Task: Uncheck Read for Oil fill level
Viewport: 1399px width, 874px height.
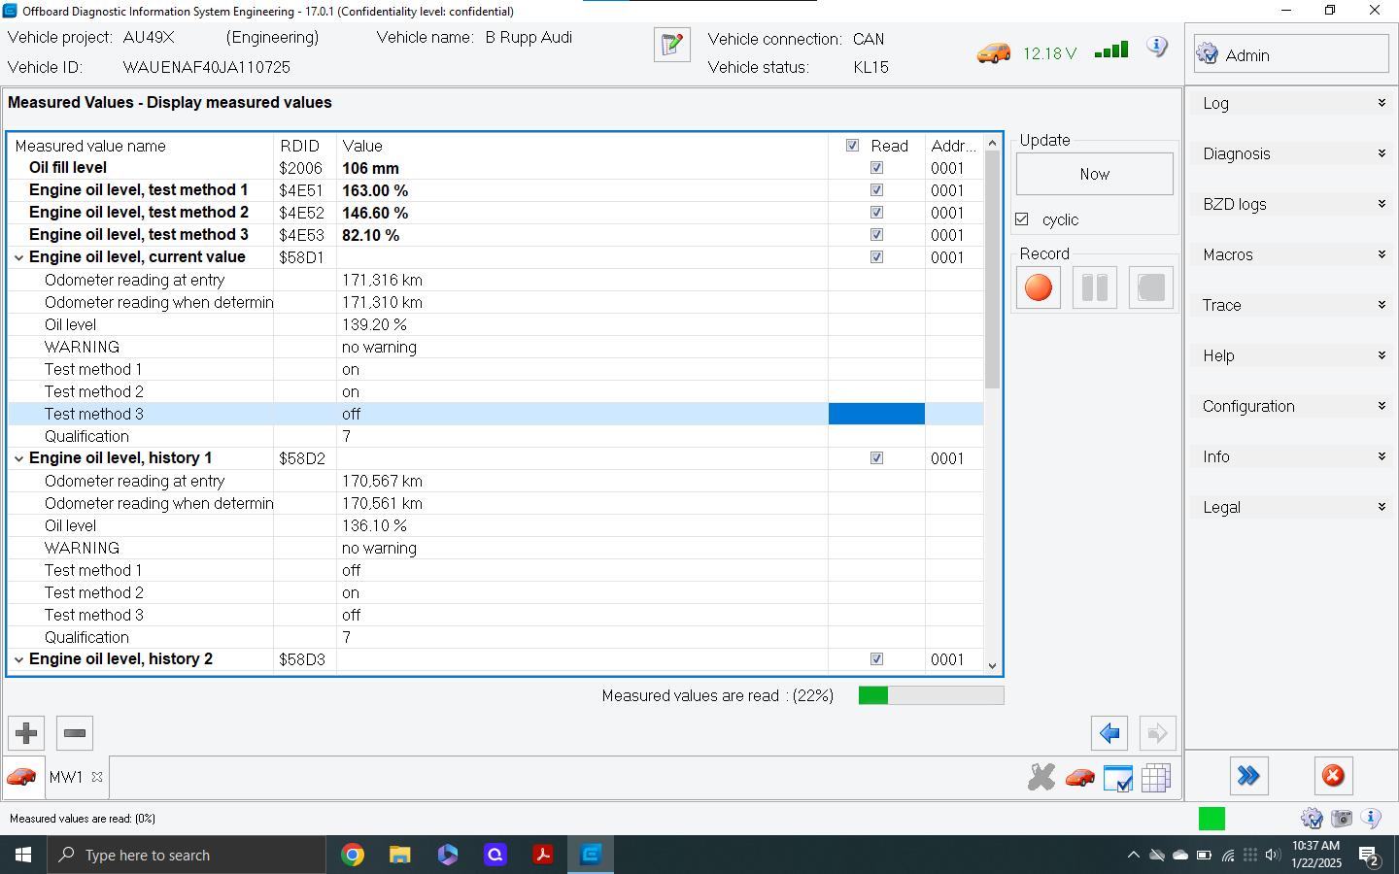Action: (x=877, y=167)
